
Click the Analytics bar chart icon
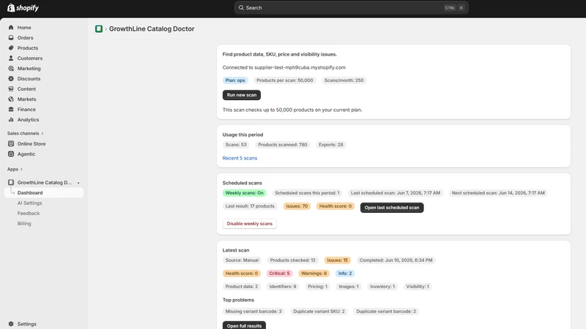11,120
